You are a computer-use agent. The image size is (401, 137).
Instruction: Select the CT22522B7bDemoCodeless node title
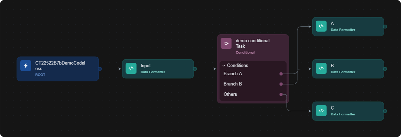[60, 66]
